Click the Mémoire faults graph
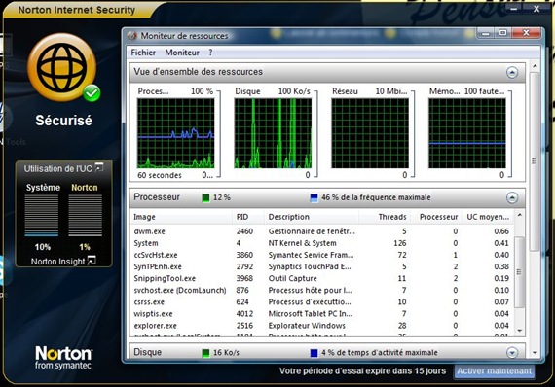Image resolution: width=555 pixels, height=387 pixels. [467, 133]
